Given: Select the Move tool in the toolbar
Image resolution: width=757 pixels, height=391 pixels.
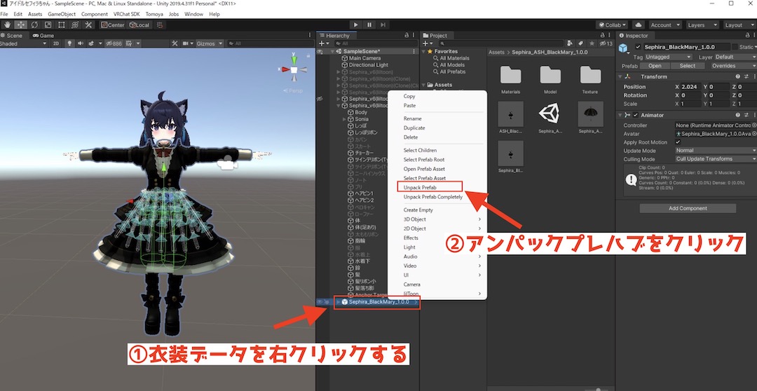Looking at the screenshot, I should coord(21,25).
